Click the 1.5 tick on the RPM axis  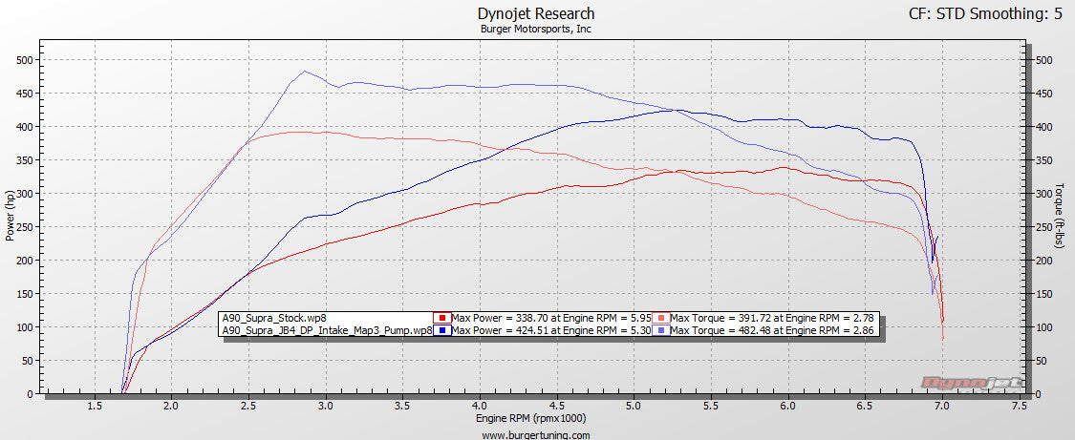point(94,406)
